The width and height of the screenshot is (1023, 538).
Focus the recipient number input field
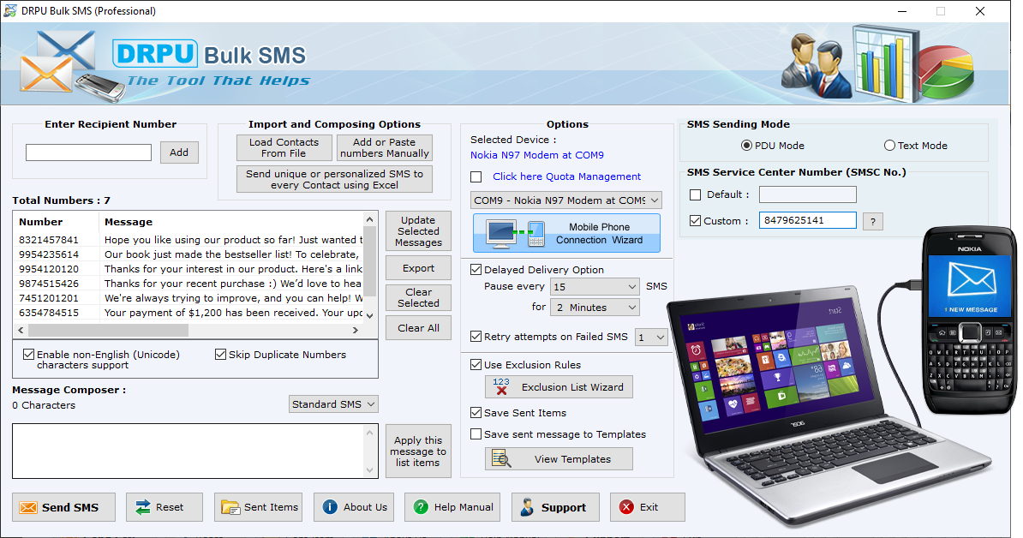click(x=88, y=152)
